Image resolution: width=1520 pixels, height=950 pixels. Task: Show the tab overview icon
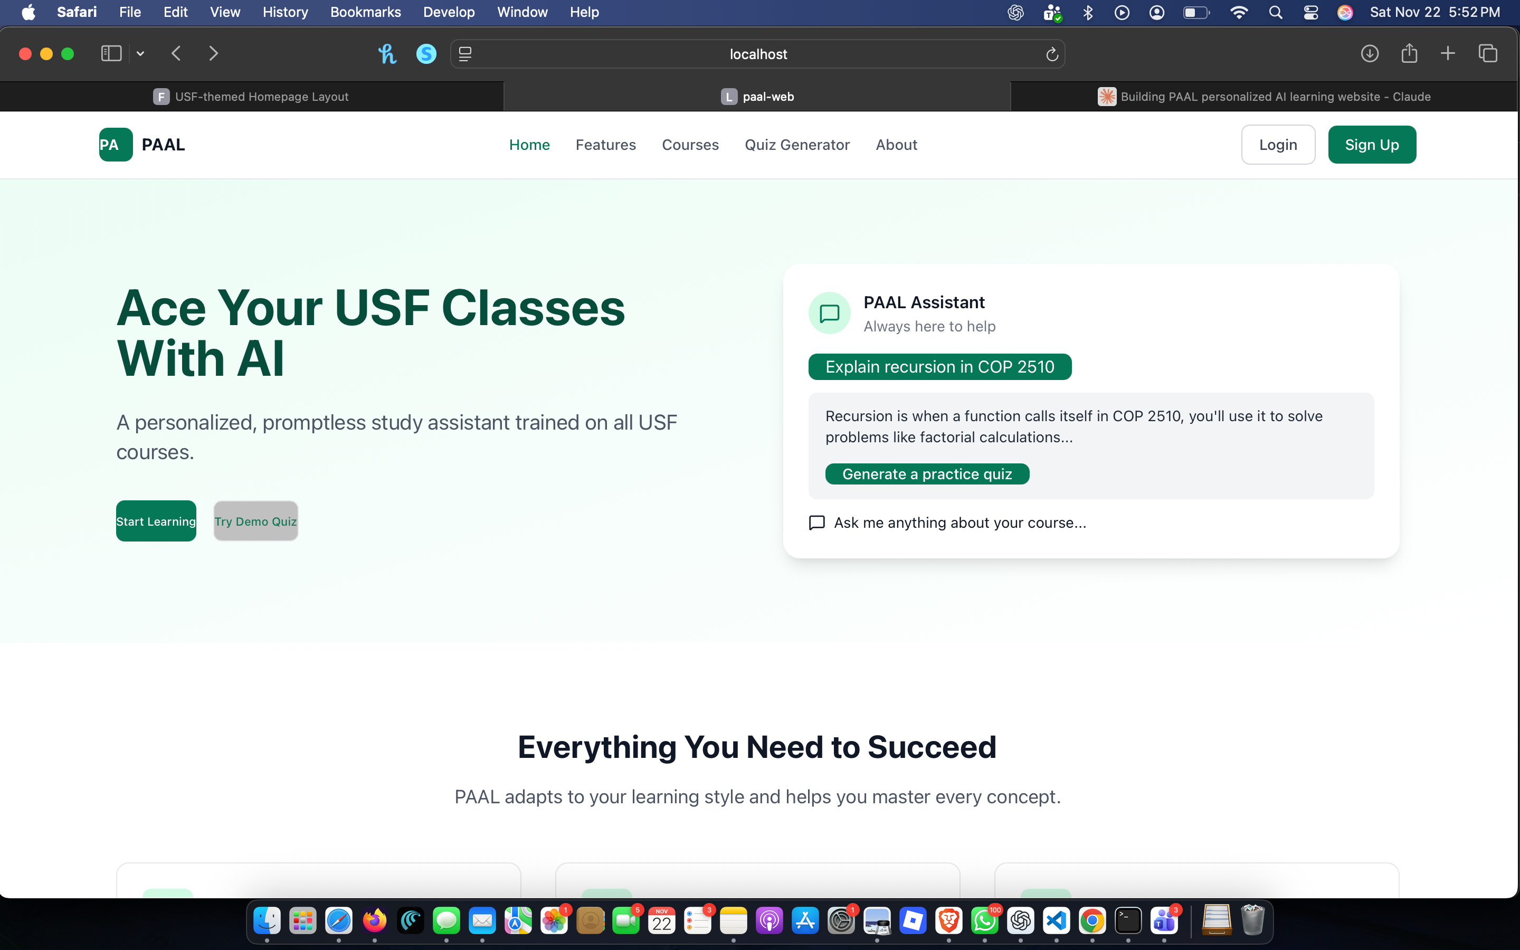tap(1487, 54)
